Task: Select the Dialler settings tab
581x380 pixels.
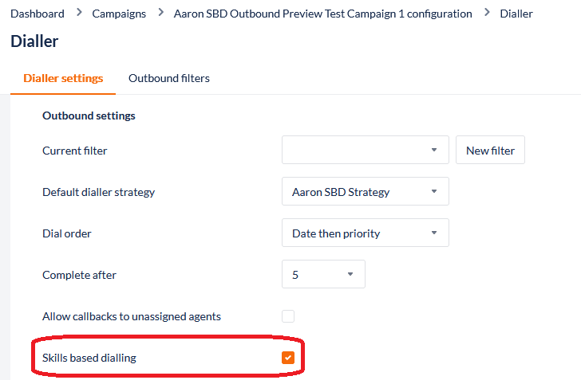Action: [x=63, y=78]
